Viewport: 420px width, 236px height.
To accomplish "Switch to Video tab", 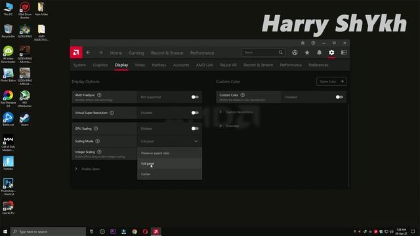I will tap(140, 65).
